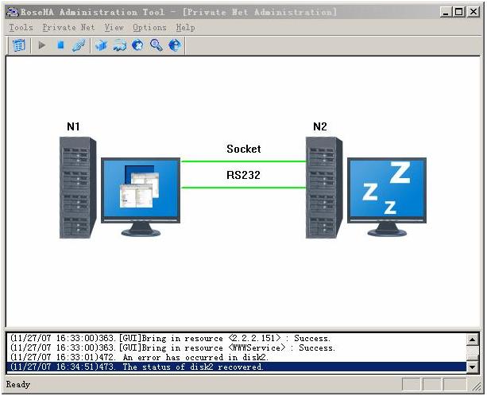Click the N2 node label
This screenshot has width=487, height=396.
tap(320, 126)
